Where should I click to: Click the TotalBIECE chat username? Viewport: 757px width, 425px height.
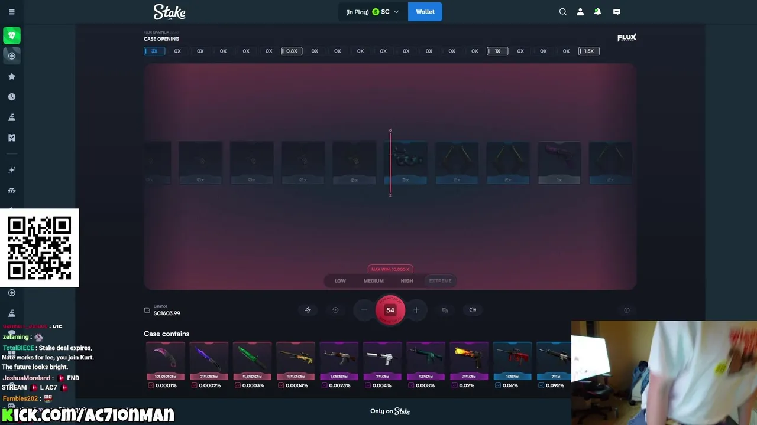click(x=18, y=348)
